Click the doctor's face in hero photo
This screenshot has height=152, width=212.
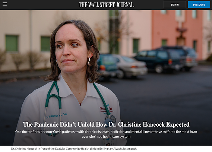click(70, 50)
